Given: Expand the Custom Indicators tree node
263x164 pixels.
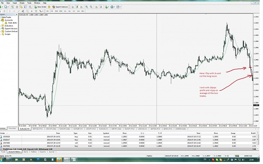Looking at the screenshot, I should 0,31.
